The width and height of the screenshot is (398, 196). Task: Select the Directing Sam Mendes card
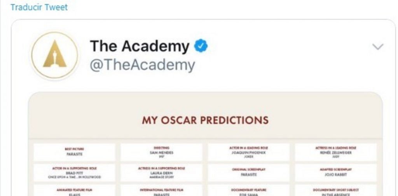coord(161,152)
